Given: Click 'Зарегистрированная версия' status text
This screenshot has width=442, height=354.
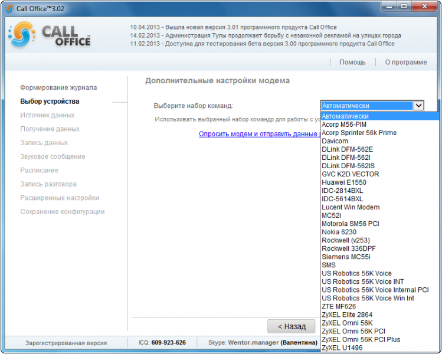Looking at the screenshot, I should click(x=66, y=343).
